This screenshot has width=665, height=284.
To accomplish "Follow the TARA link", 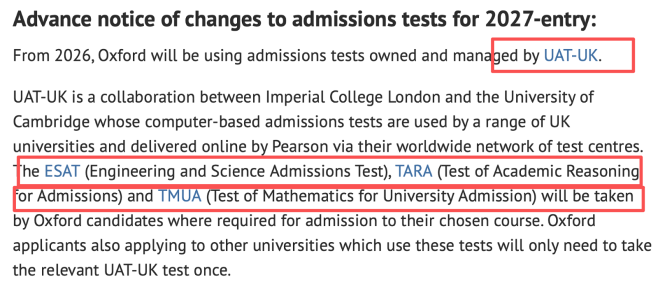I will 414,172.
